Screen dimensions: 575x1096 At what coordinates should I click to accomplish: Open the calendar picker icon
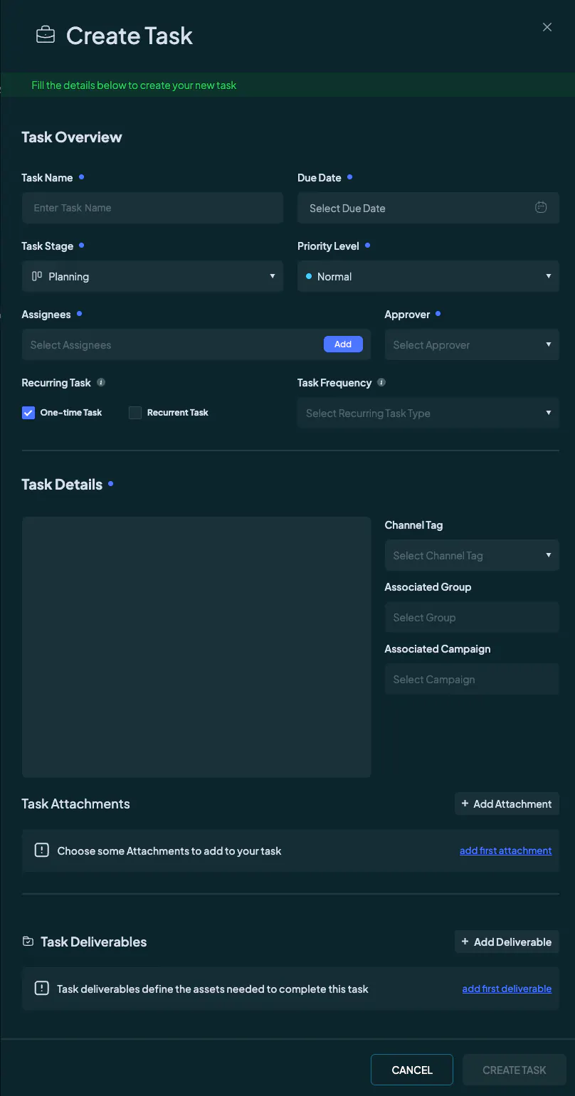click(541, 208)
